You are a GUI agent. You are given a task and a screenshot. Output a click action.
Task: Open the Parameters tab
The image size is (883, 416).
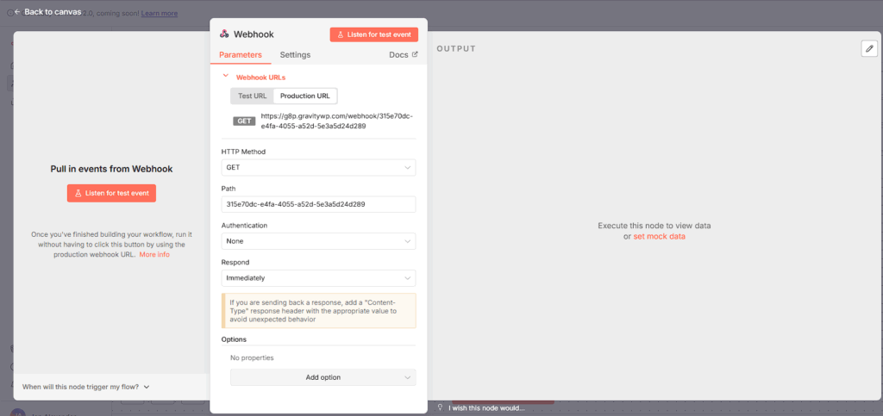click(x=241, y=55)
